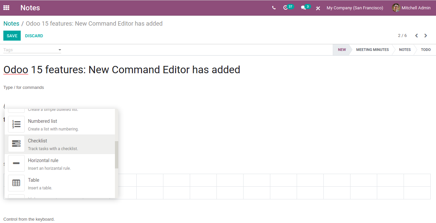Choose the Checklist command icon
Screen dimensions: 436x223
click(16, 144)
